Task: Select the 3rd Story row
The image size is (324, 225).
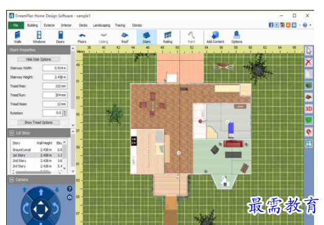Action: point(37,166)
